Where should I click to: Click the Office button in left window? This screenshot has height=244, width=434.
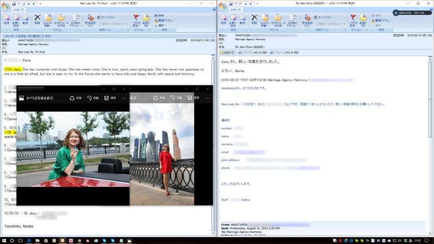(5, 5)
